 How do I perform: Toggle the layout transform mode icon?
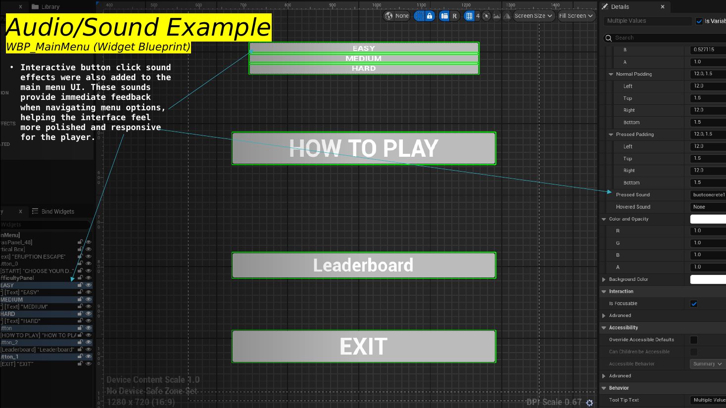tap(444, 16)
